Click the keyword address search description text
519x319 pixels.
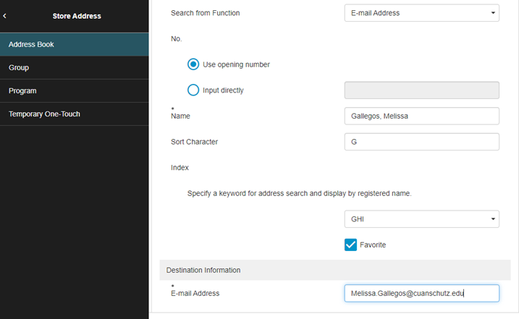(299, 194)
